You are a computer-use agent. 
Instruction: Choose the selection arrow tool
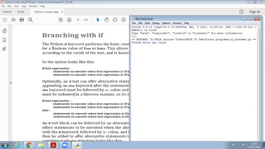[x=98, y=20]
